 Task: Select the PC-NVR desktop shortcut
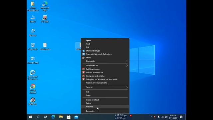coord(45,19)
